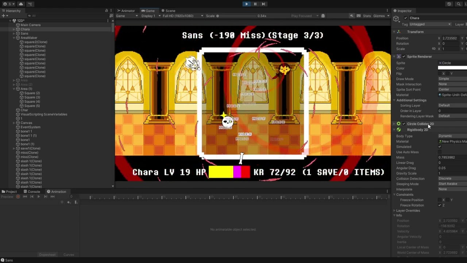Click the Play button in the top toolbar

[246, 4]
